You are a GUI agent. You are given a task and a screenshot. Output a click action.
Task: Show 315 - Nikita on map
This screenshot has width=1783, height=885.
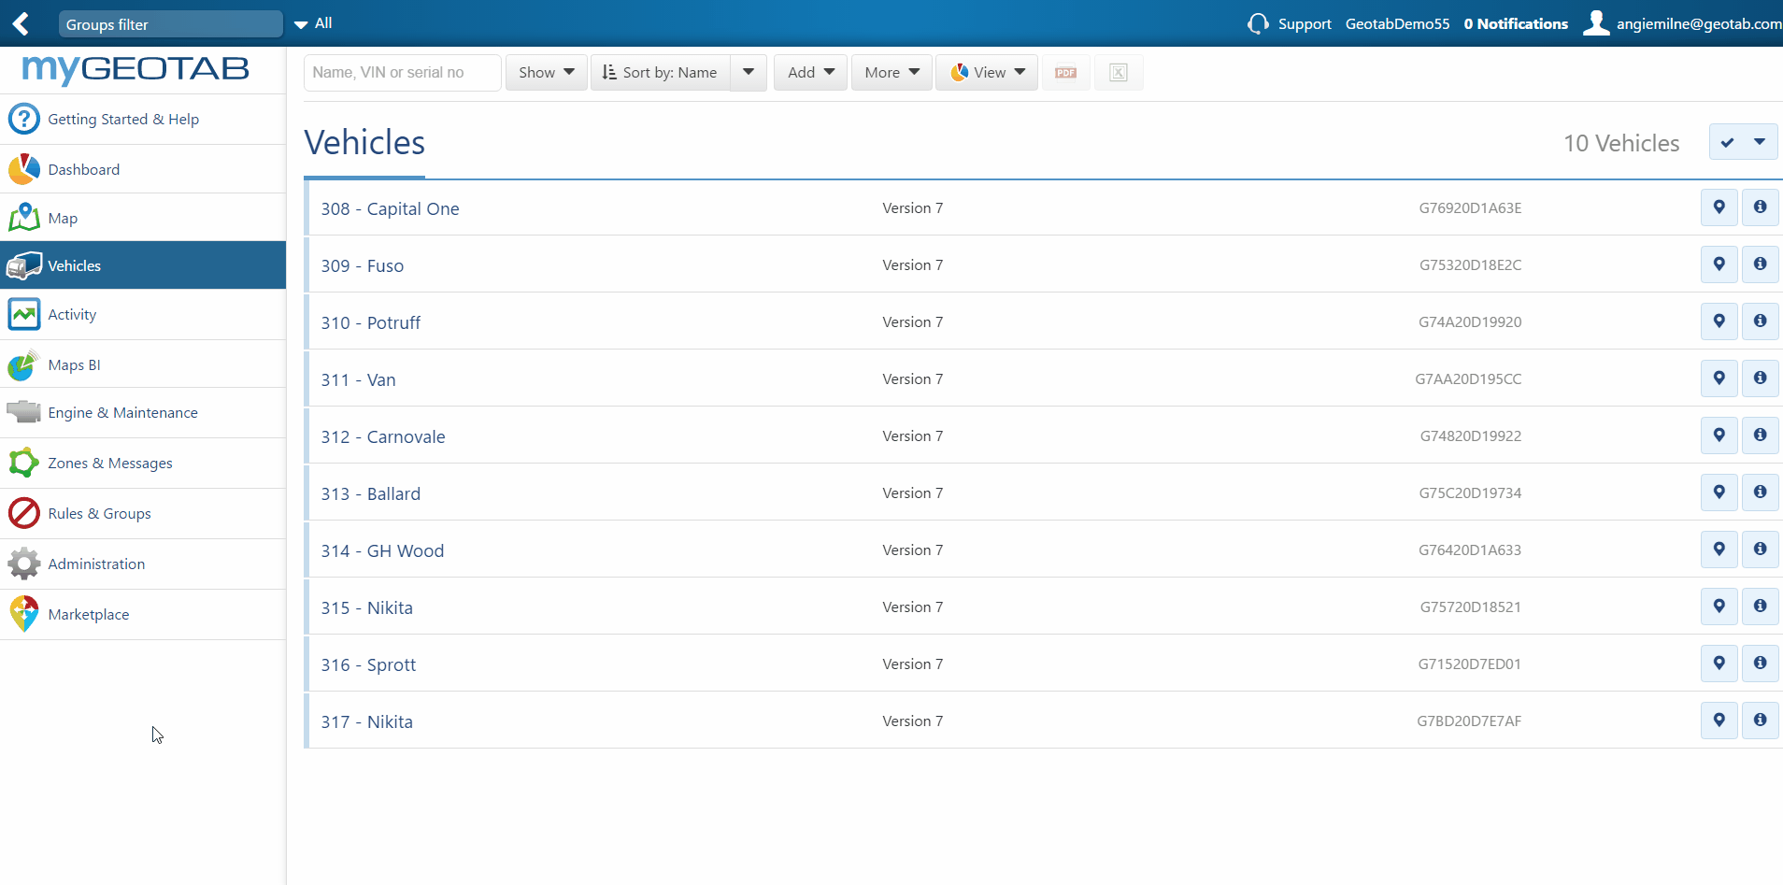click(1719, 607)
